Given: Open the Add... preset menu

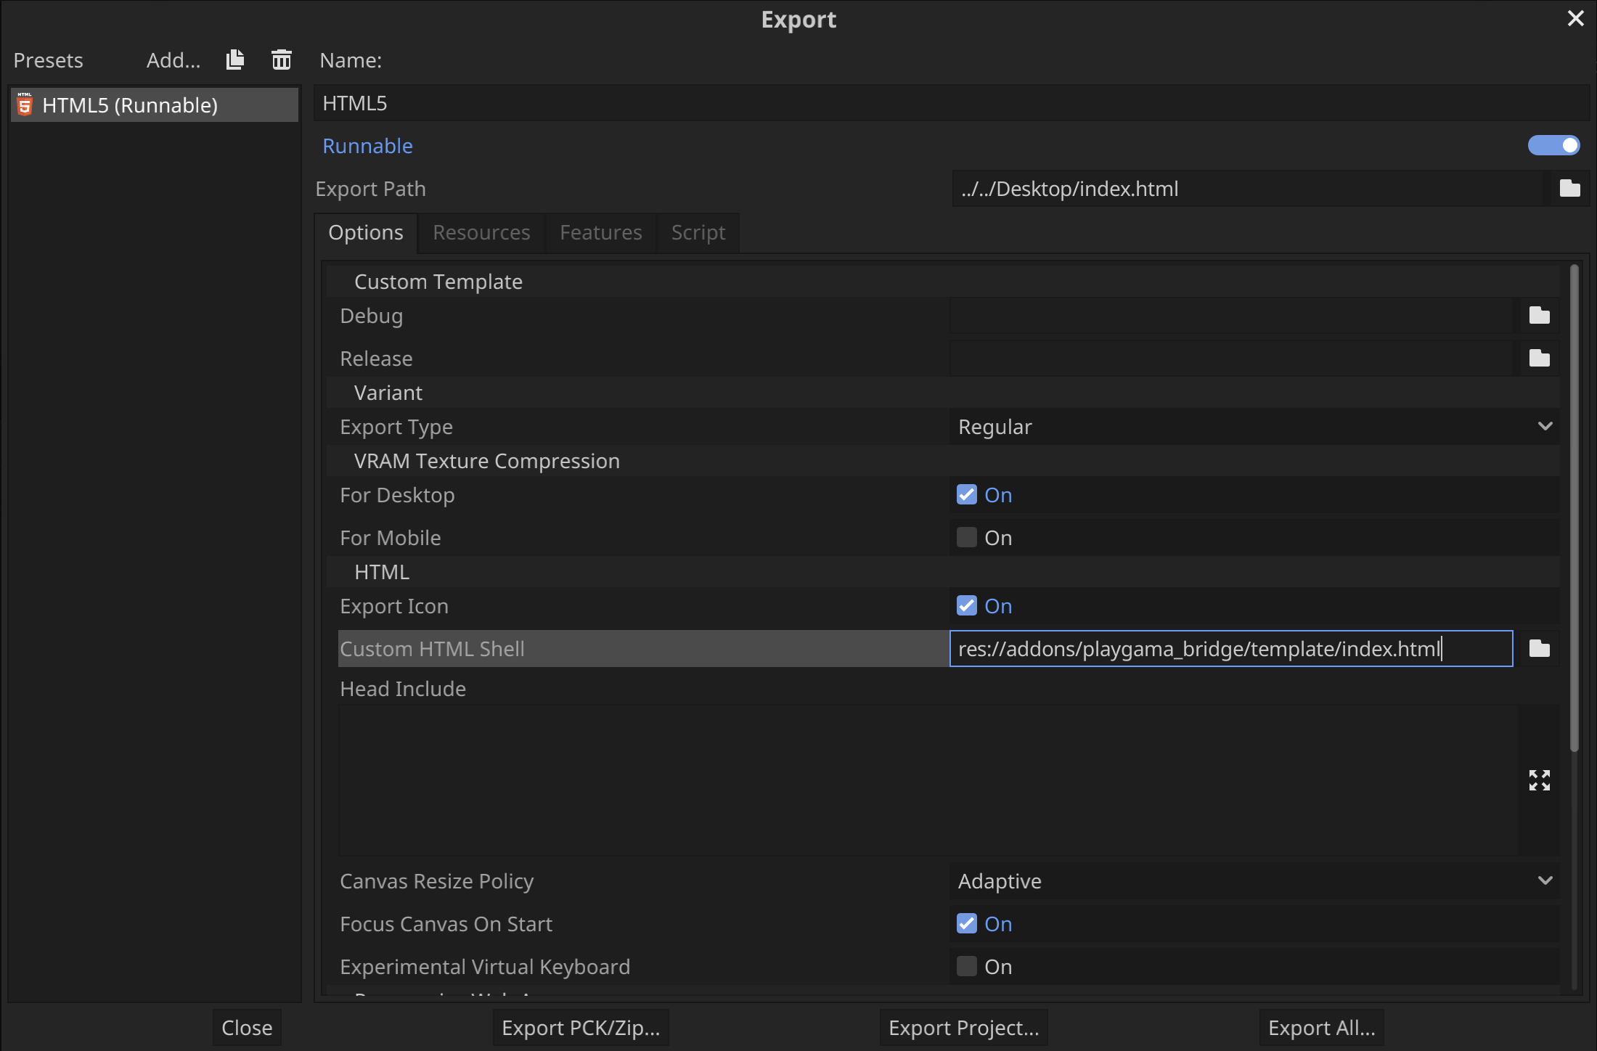Looking at the screenshot, I should [x=173, y=60].
